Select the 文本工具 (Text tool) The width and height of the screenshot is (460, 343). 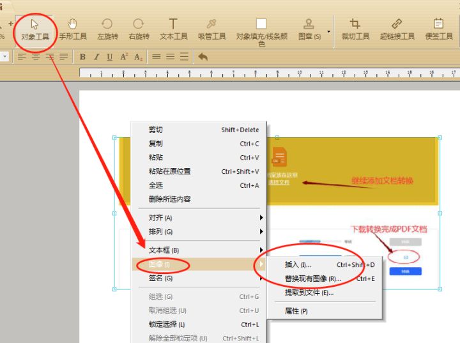(173, 29)
